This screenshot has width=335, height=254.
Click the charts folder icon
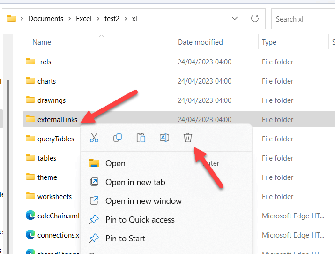tap(30, 81)
